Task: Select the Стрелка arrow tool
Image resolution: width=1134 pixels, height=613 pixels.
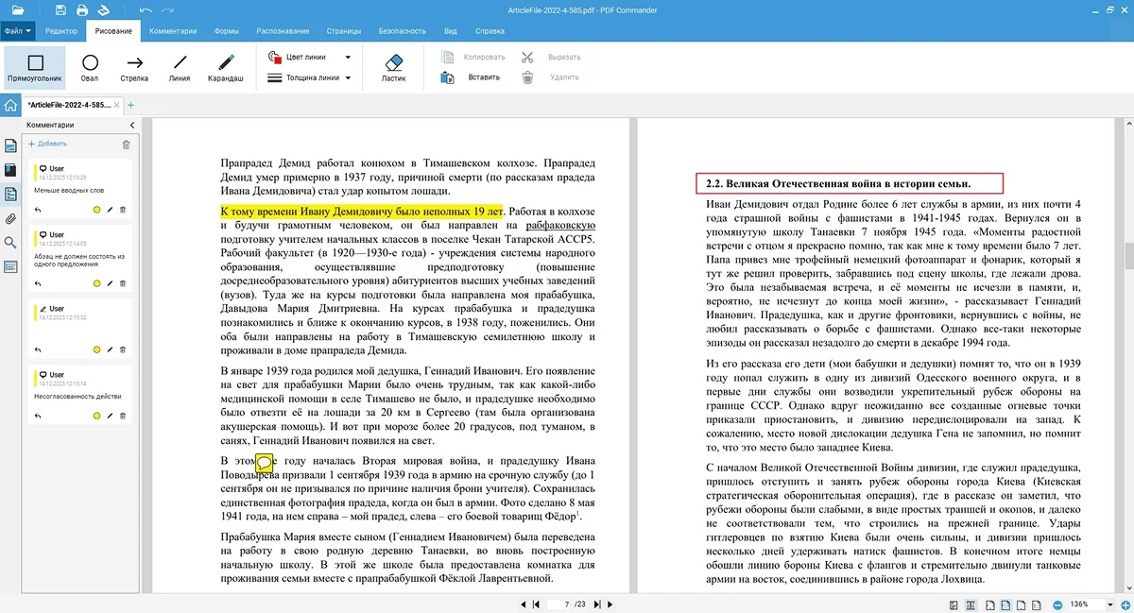Action: click(x=134, y=67)
